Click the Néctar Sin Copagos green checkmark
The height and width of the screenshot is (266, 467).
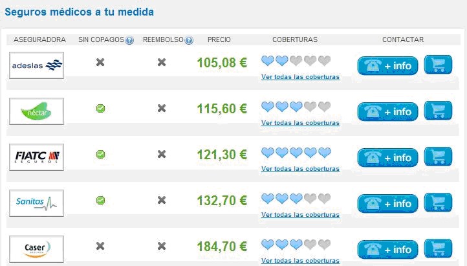coord(100,108)
